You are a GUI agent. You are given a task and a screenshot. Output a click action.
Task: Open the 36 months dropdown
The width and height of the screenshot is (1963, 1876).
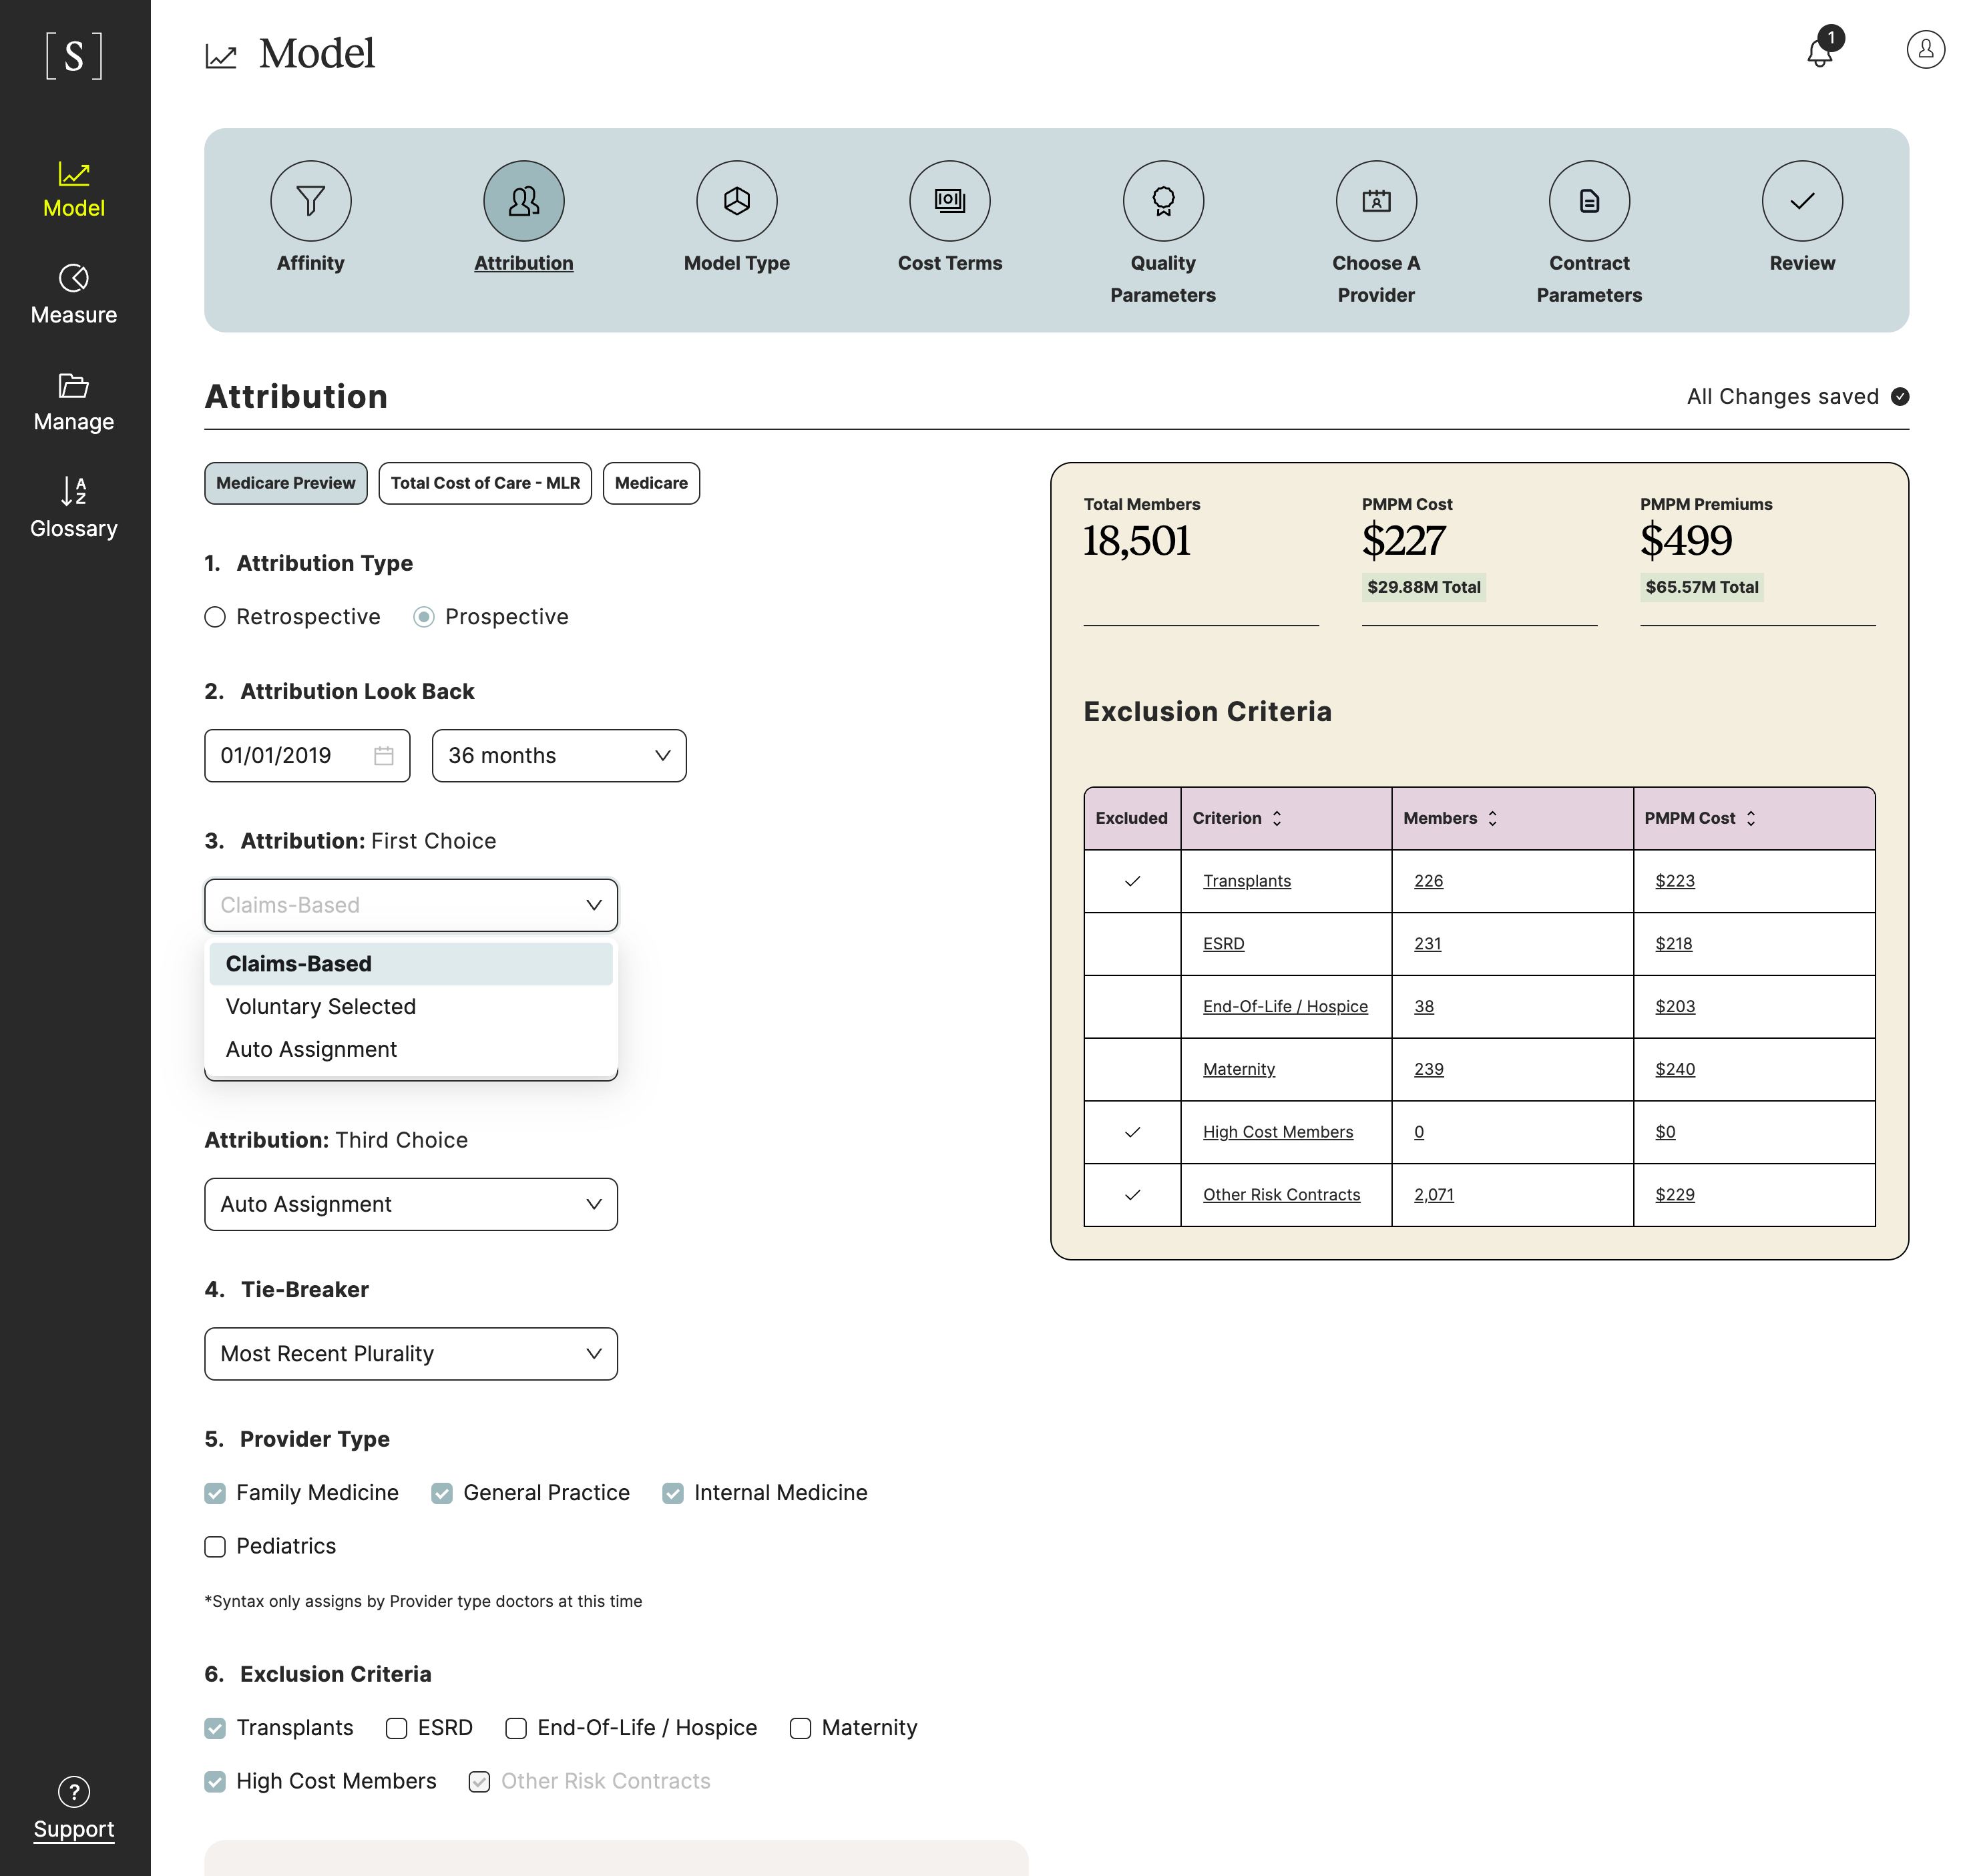[559, 756]
